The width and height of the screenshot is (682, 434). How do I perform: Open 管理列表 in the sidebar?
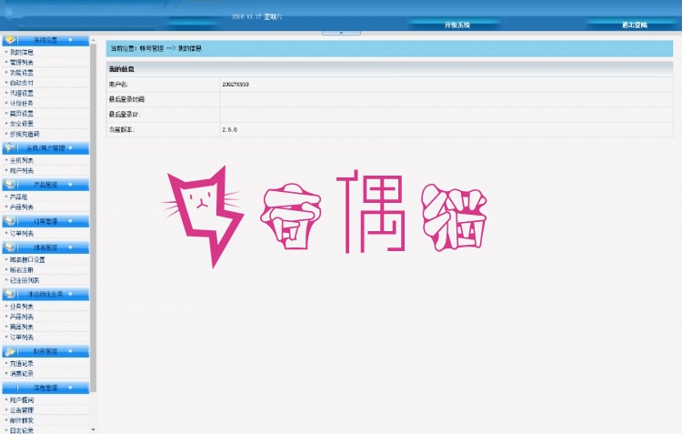coord(22,62)
